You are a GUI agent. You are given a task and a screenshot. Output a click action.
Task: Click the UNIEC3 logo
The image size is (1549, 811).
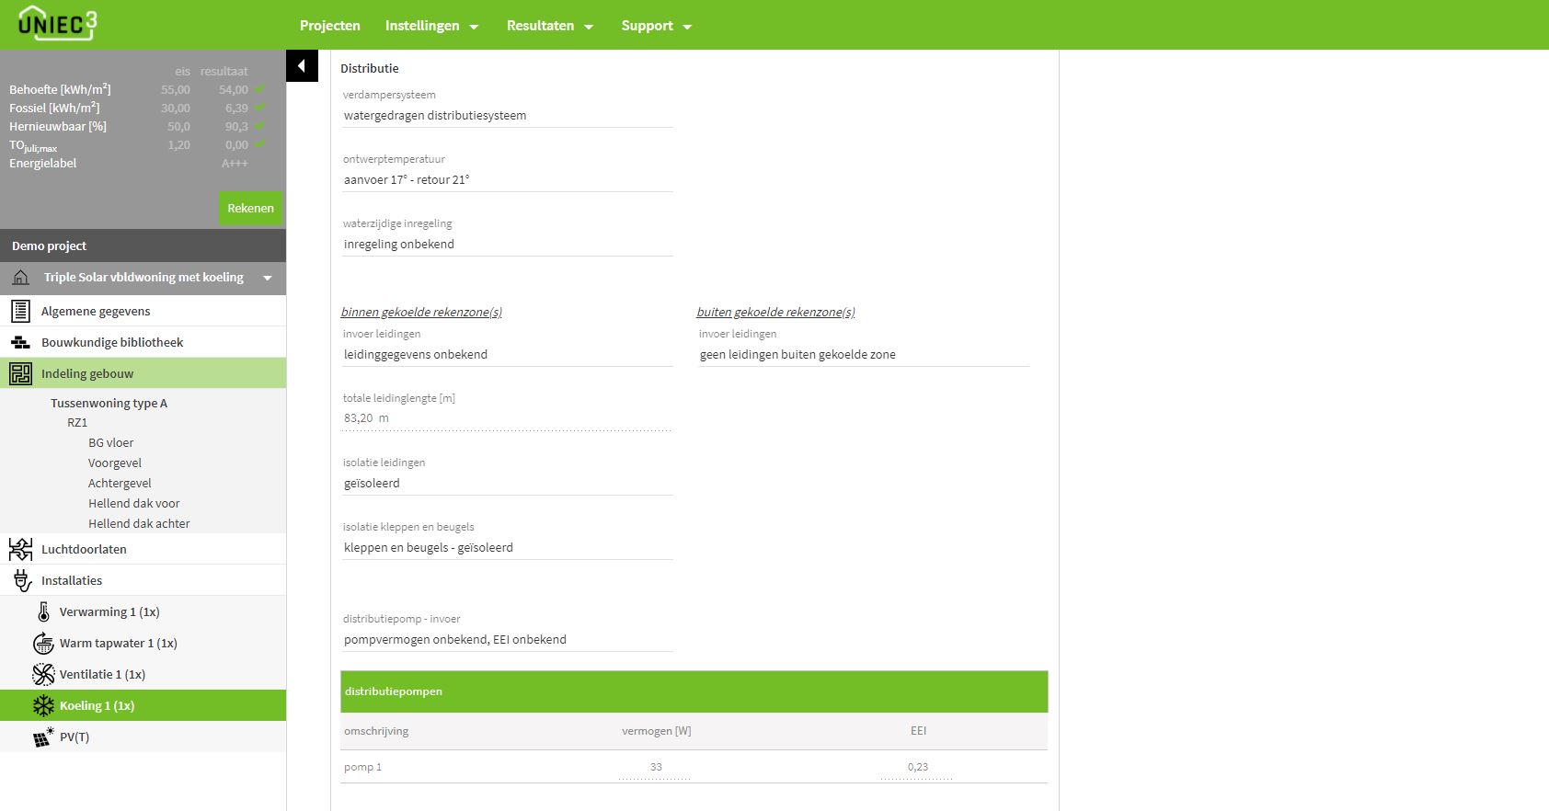pos(57,24)
